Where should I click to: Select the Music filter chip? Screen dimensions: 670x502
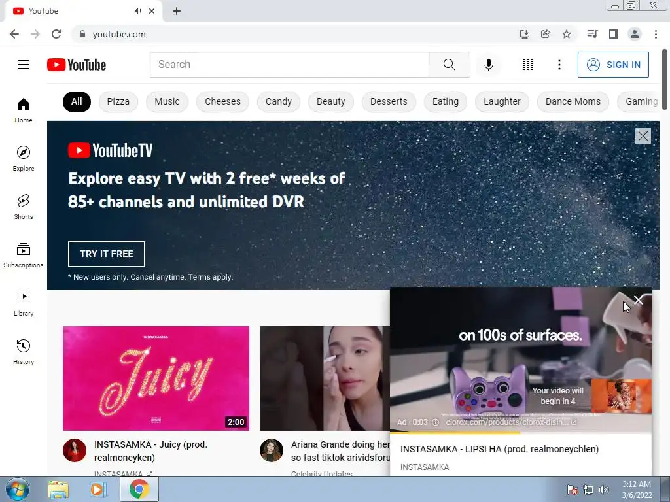pos(167,101)
